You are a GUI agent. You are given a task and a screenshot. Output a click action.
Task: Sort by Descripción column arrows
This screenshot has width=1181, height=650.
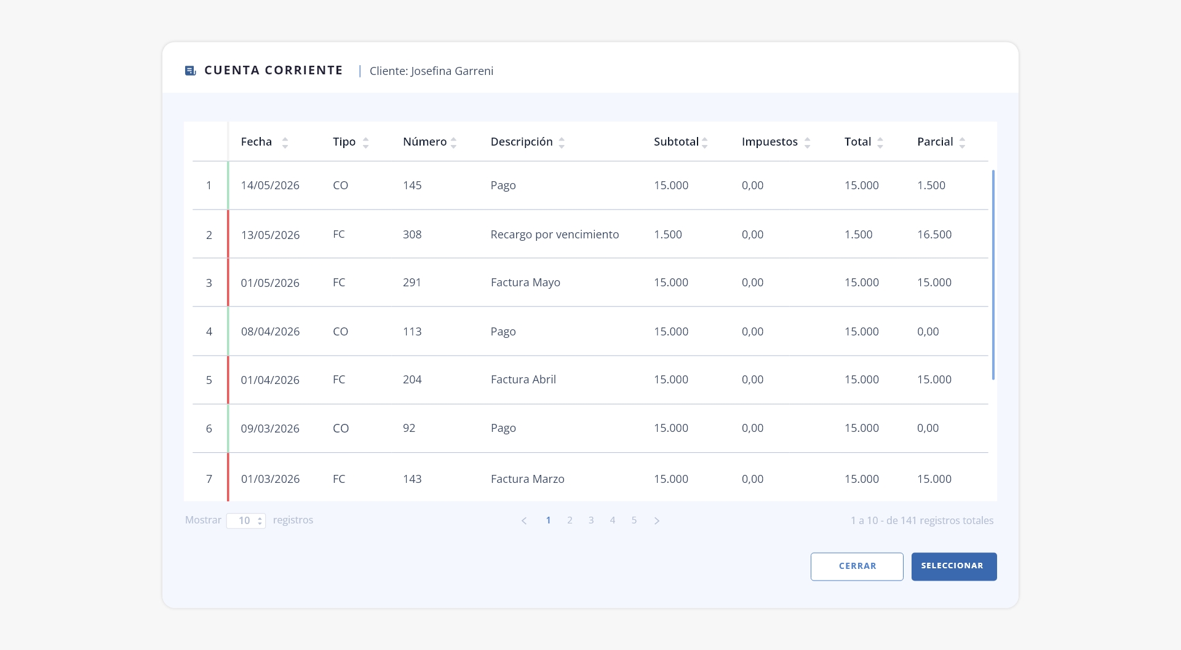point(562,143)
